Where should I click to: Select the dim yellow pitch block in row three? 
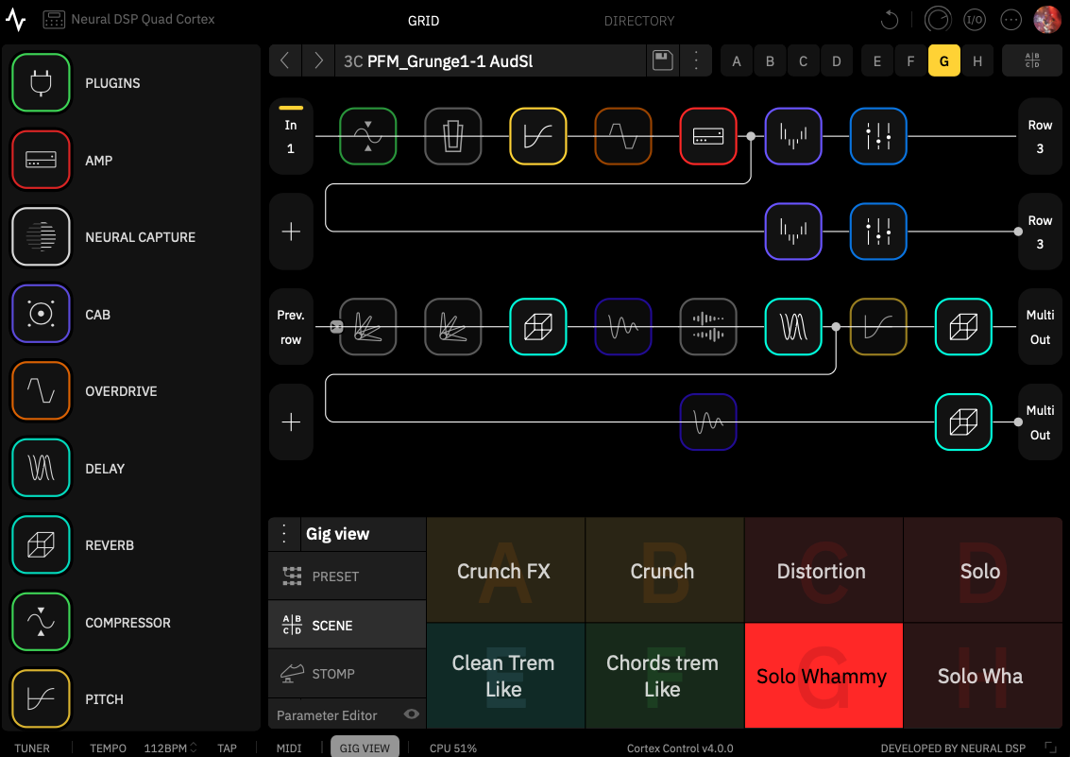(x=878, y=327)
